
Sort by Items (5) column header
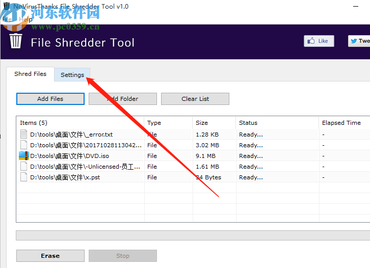[81, 123]
